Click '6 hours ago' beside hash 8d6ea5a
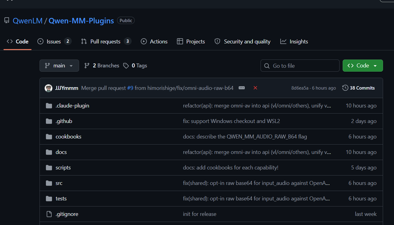Image resolution: width=394 pixels, height=225 pixels. [324, 88]
